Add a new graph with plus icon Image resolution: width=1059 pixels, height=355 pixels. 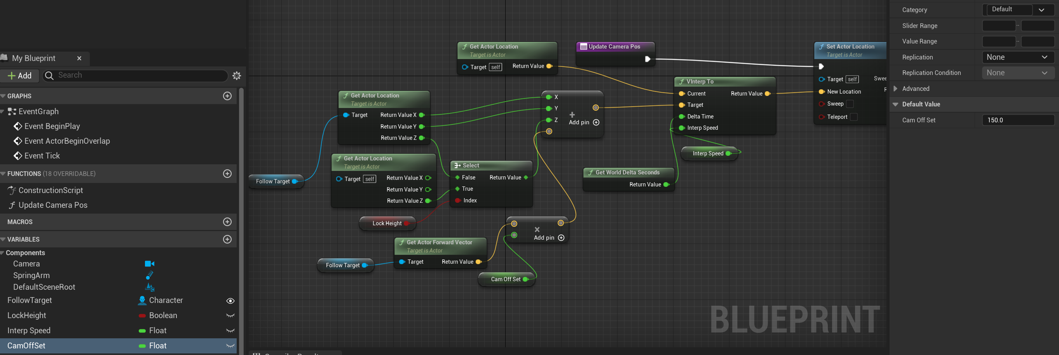pyautogui.click(x=227, y=96)
